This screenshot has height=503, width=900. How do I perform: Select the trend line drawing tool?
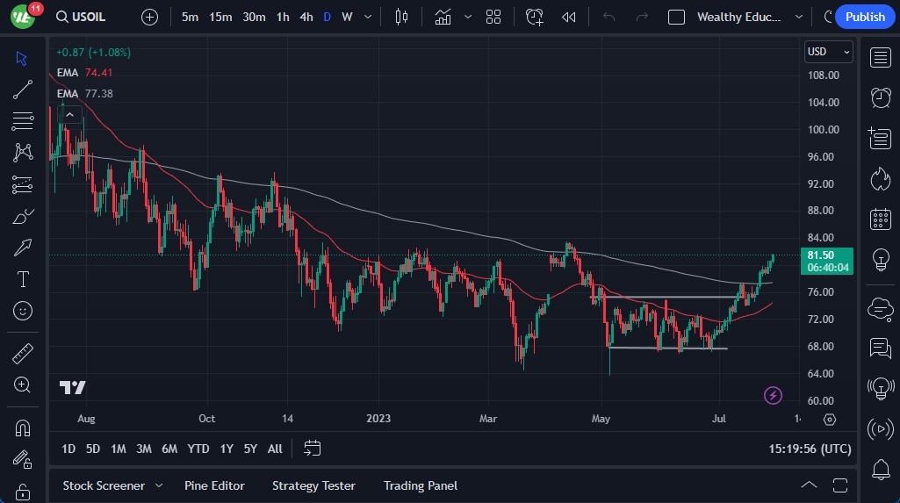[23, 89]
